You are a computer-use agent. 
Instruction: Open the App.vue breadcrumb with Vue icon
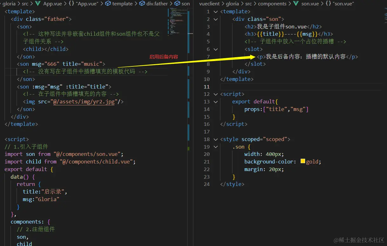(x=49, y=4)
